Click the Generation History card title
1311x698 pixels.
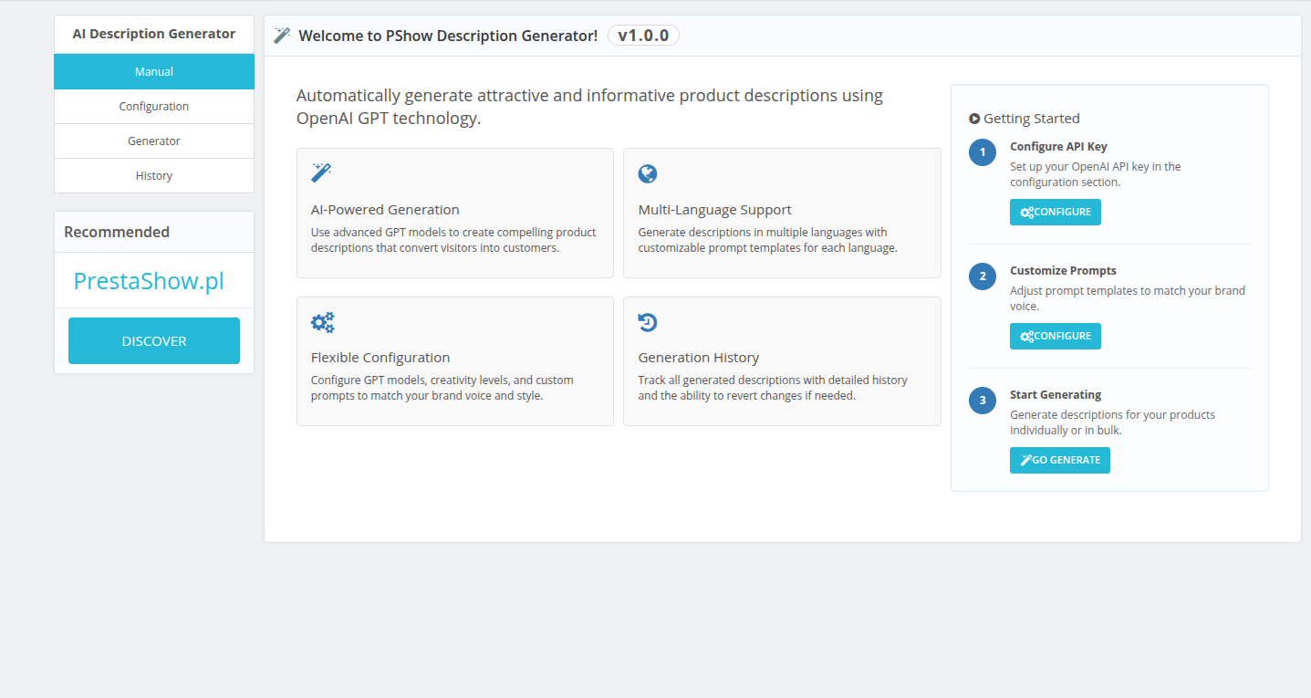pos(699,357)
